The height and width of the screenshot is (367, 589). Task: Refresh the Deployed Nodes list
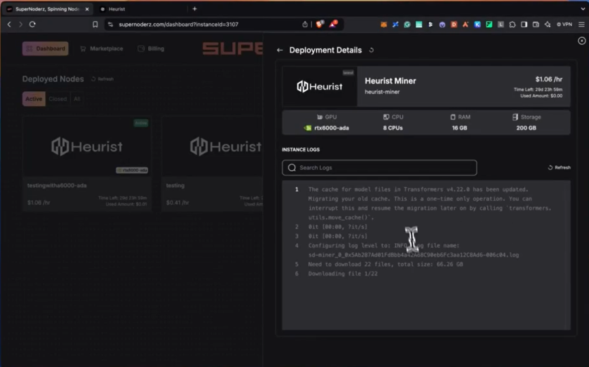(x=102, y=79)
